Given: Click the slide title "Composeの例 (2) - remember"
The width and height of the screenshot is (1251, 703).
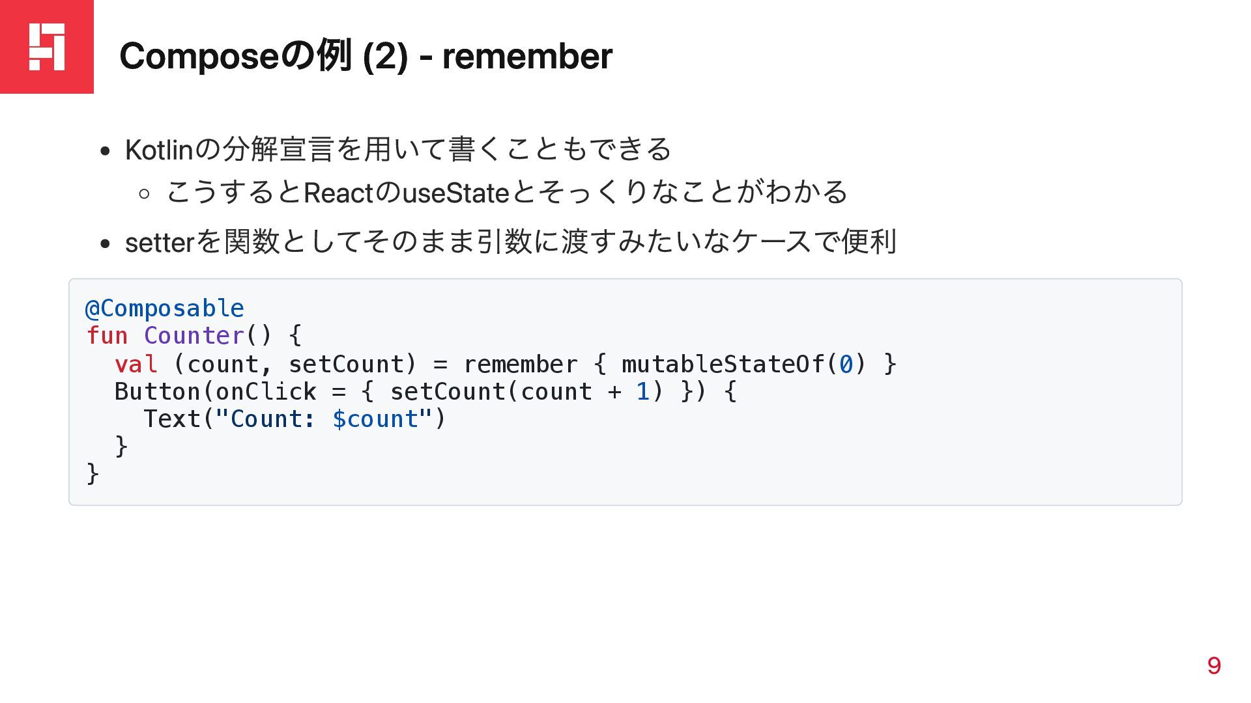Looking at the screenshot, I should (366, 56).
